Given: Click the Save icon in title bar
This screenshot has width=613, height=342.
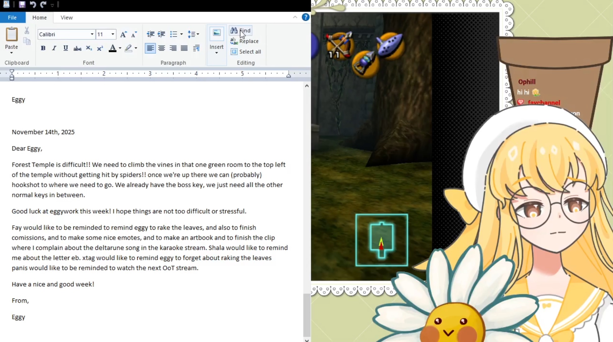Looking at the screenshot, I should [x=22, y=4].
